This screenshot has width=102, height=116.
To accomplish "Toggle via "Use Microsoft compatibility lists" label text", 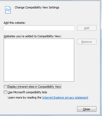I will coord(27,92).
